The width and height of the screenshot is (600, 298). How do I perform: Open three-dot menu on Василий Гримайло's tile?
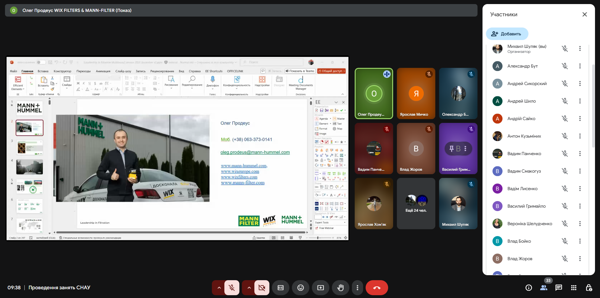coord(465,149)
